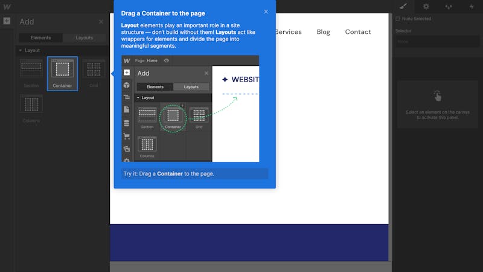Open the Blog nav link
The image size is (483, 272).
(x=323, y=32)
